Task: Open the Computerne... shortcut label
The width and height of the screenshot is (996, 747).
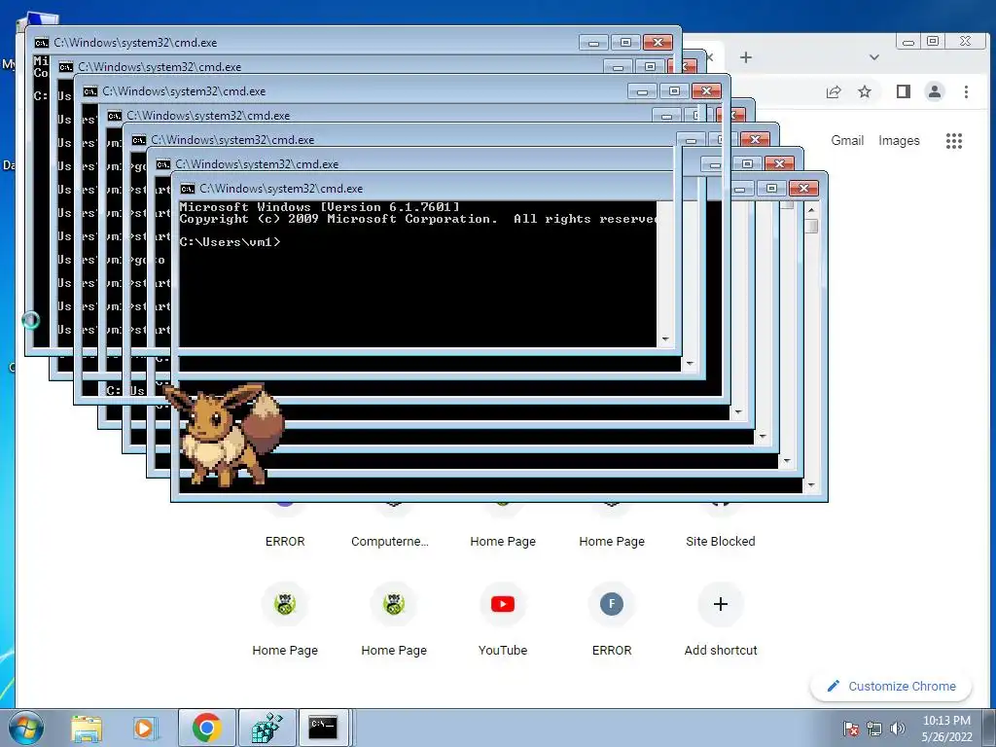Action: (x=390, y=541)
